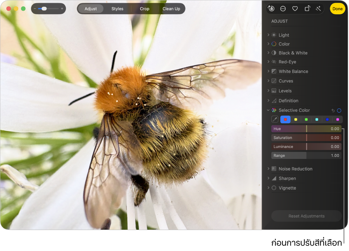Click the Curves icon in the Adjust panel
The height and width of the screenshot is (251, 349).
pos(274,81)
